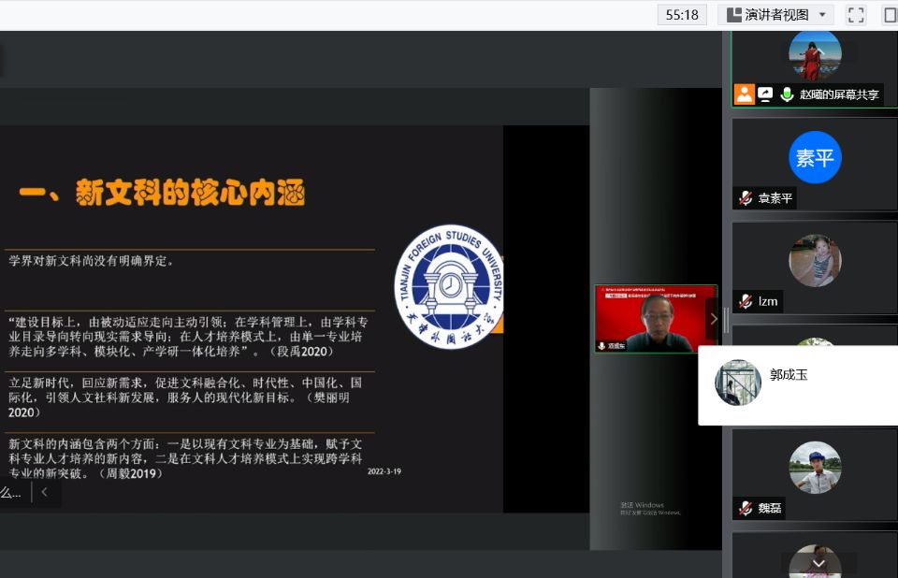Toggle the muted microphone for 魏磊
Image resolution: width=898 pixels, height=578 pixels.
pos(746,509)
